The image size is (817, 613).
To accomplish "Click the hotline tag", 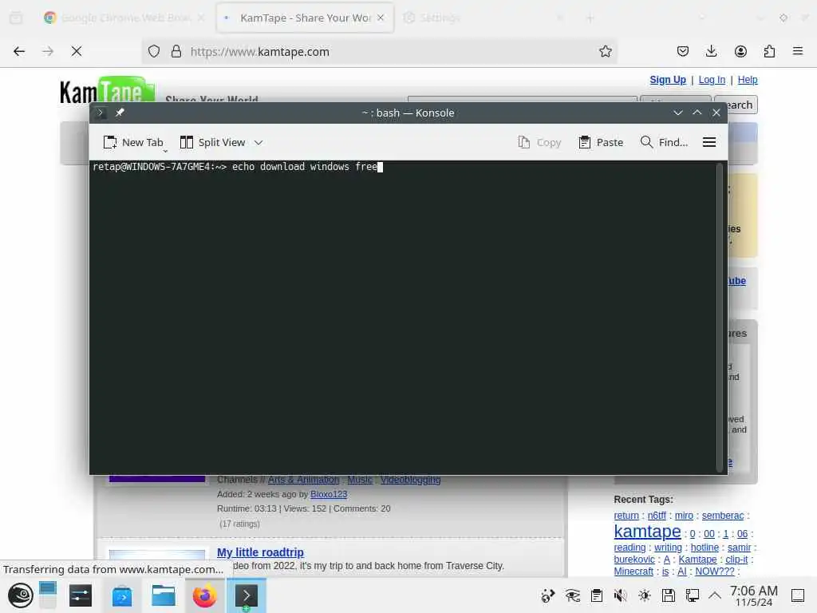I will [705, 548].
